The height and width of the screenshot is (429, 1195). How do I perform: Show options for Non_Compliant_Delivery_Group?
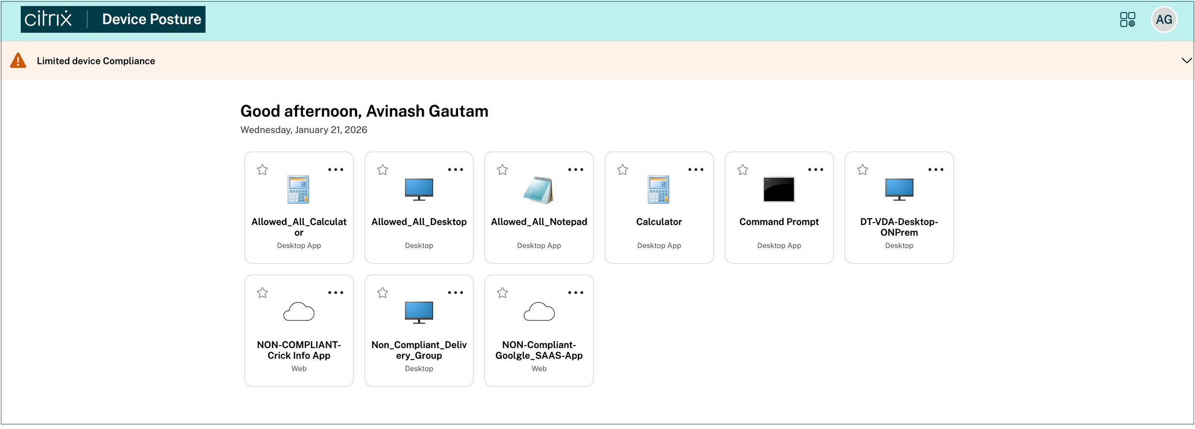pyautogui.click(x=455, y=293)
